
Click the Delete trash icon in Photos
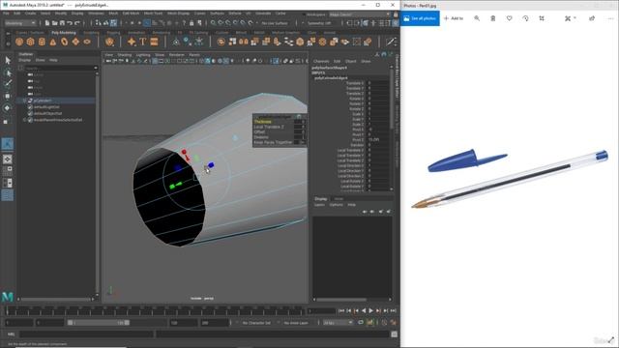coord(493,18)
